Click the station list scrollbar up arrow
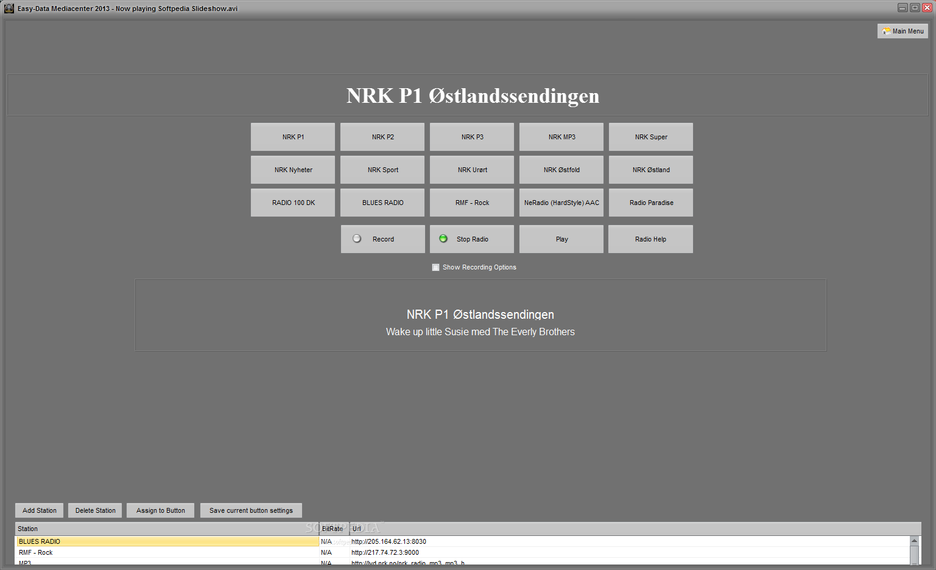This screenshot has width=936, height=570. [x=914, y=541]
